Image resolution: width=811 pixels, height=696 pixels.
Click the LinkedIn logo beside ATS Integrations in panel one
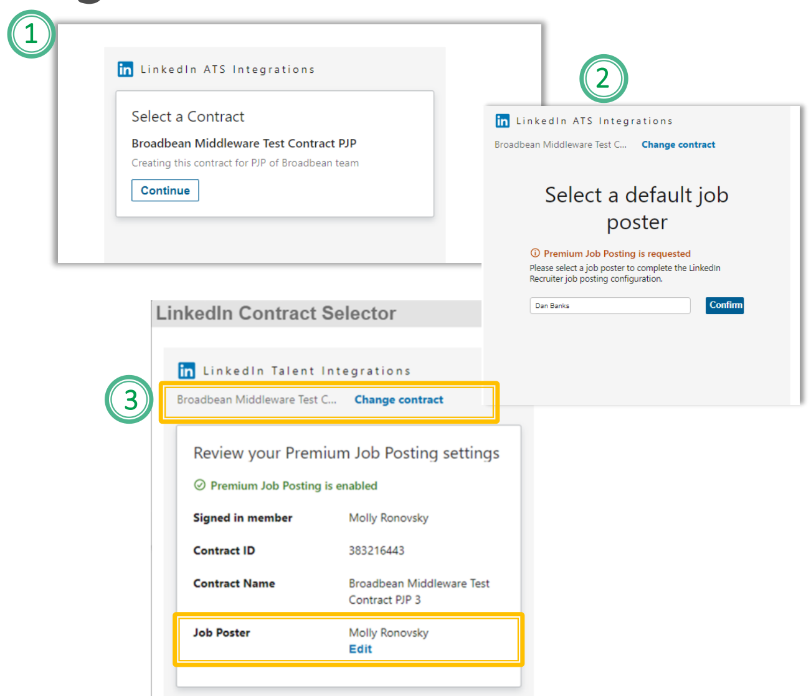coord(125,69)
